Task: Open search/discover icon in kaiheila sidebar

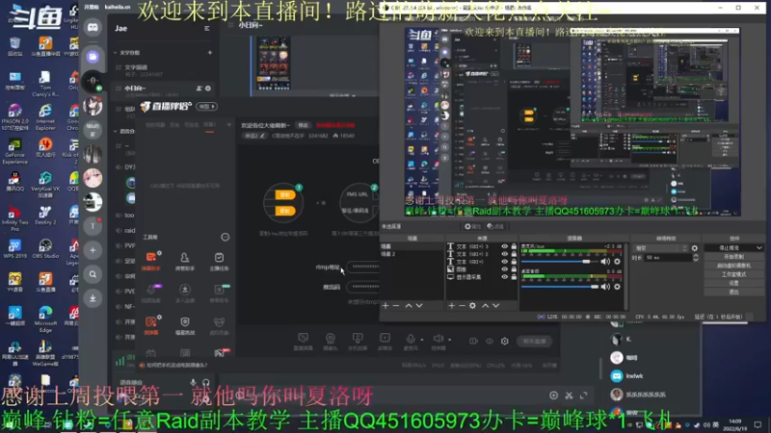Action: [x=93, y=274]
